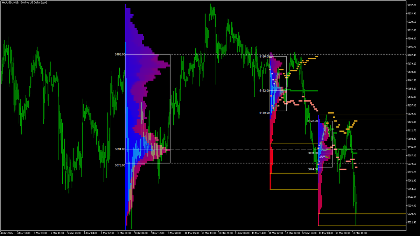Image resolution: width=420 pixels, height=236 pixels.
Task: Click 5079.50 on the price scale
Action: [x=412, y=164]
